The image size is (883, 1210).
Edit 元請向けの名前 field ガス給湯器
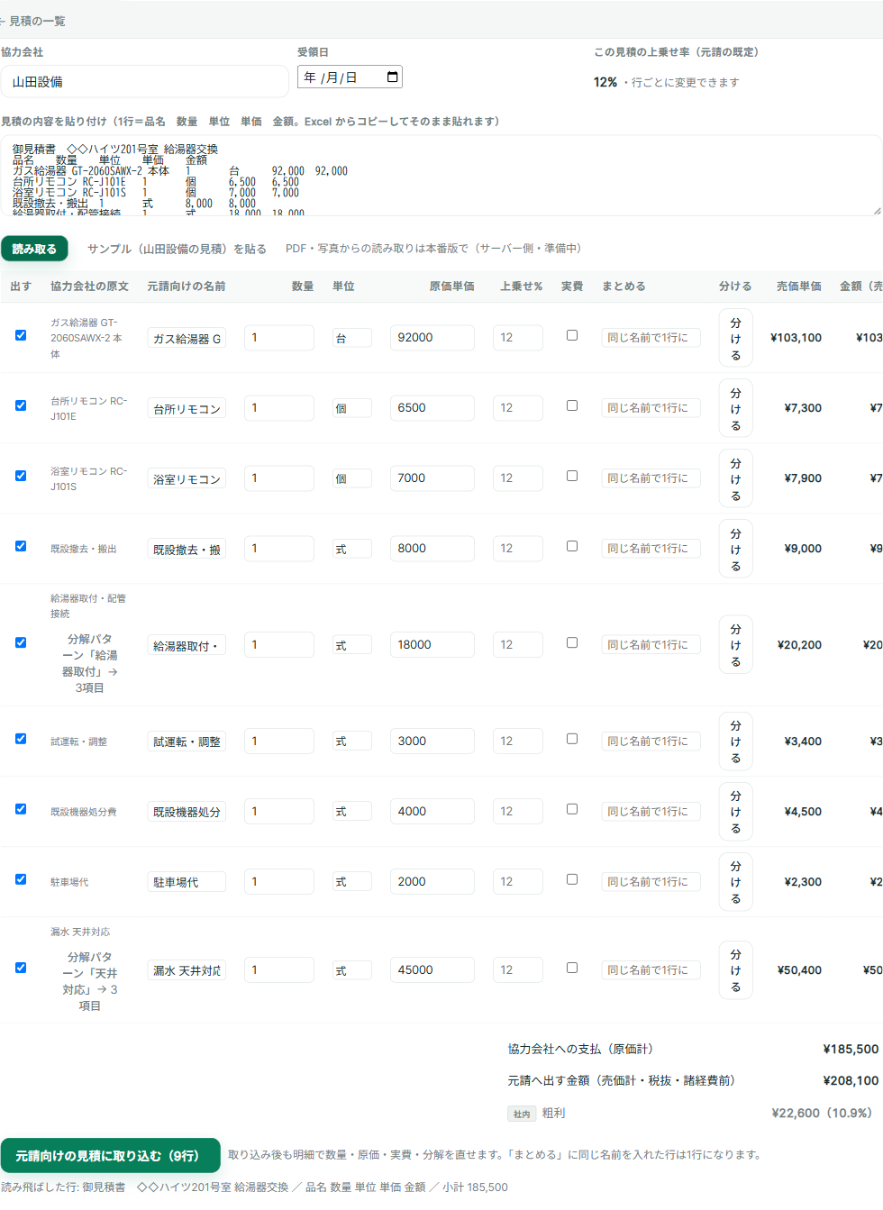187,338
